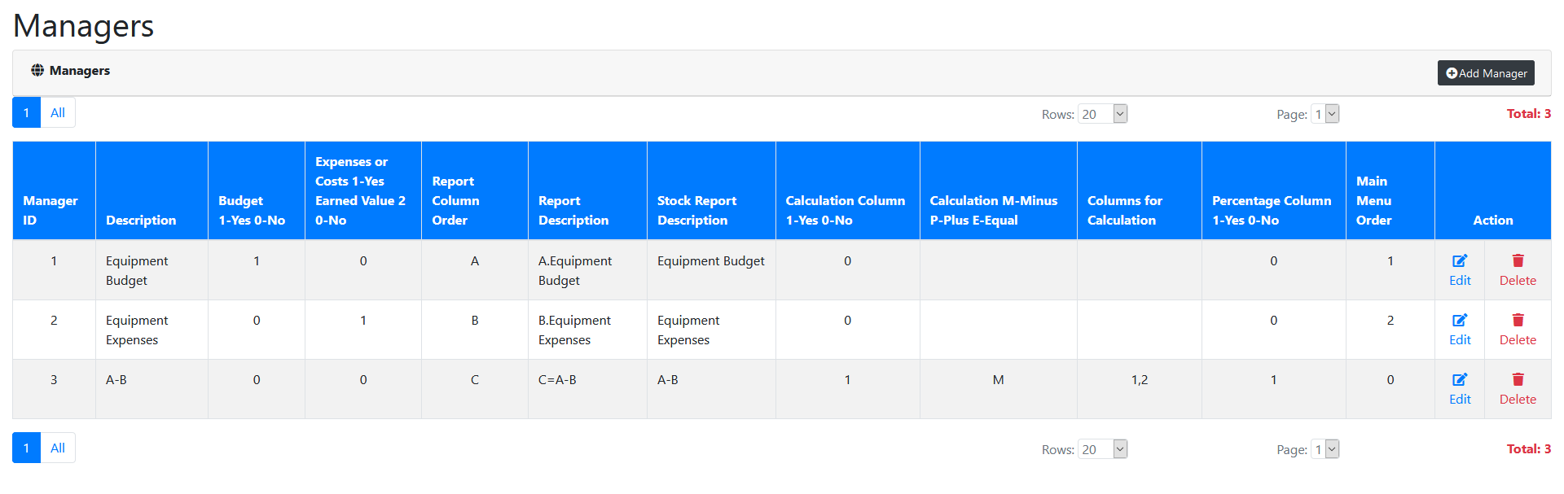This screenshot has height=494, width=1564.
Task: Click the delete trash icon for Equipment Budget
Action: click(1518, 261)
